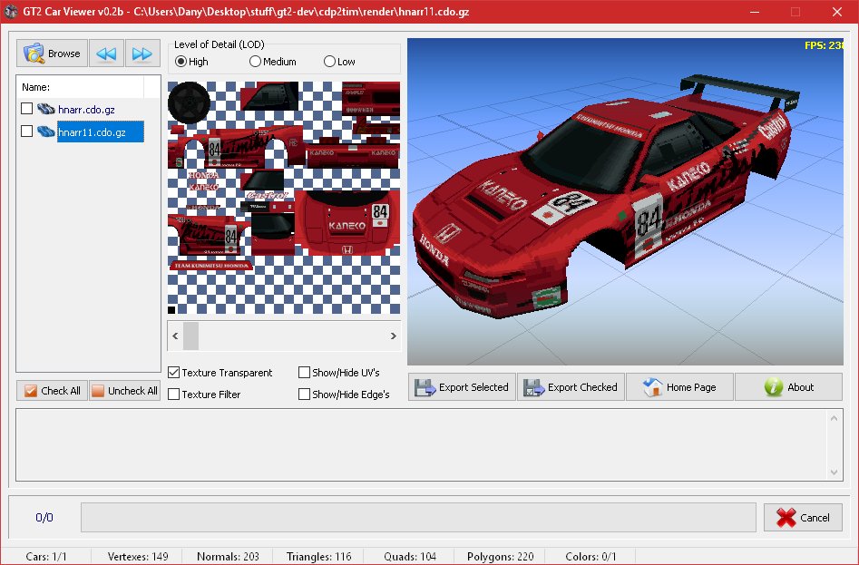The height and width of the screenshot is (565, 859).
Task: Click the Colors: 0/1 status entry
Action: [591, 556]
